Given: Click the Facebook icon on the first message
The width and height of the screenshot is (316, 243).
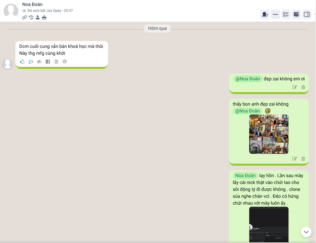Looking at the screenshot, I should coord(48,62).
